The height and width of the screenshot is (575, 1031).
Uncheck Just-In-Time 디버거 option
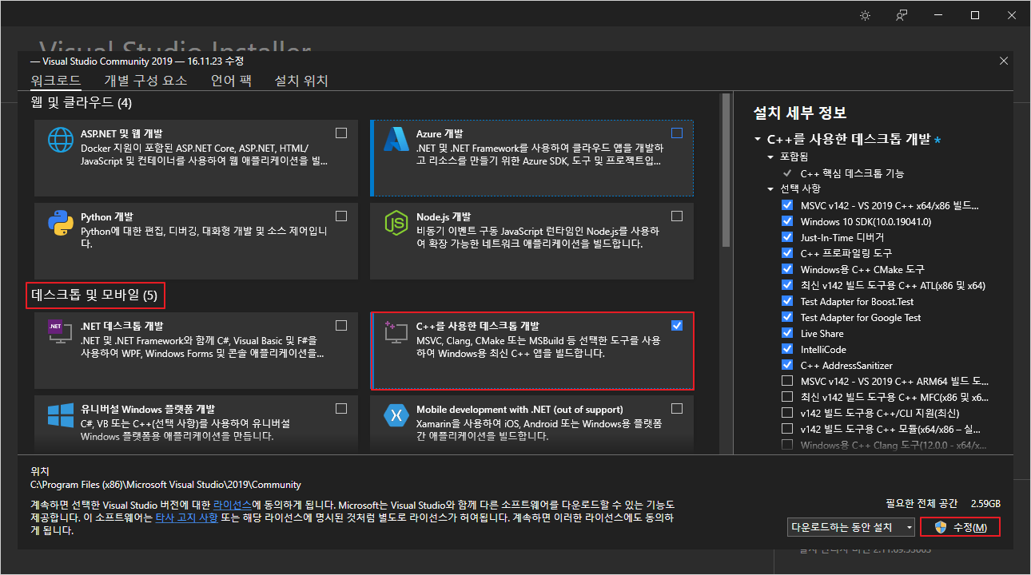[x=787, y=237]
